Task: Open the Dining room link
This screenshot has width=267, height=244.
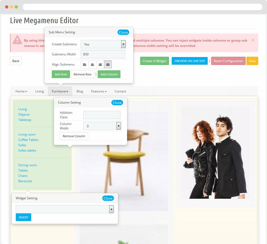Action: [x=28, y=165]
